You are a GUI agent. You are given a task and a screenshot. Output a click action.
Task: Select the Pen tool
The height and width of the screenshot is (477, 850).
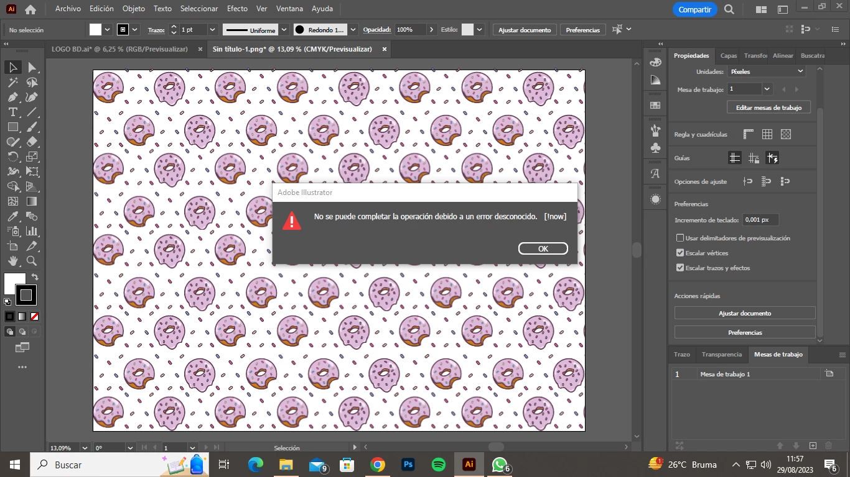(x=13, y=97)
